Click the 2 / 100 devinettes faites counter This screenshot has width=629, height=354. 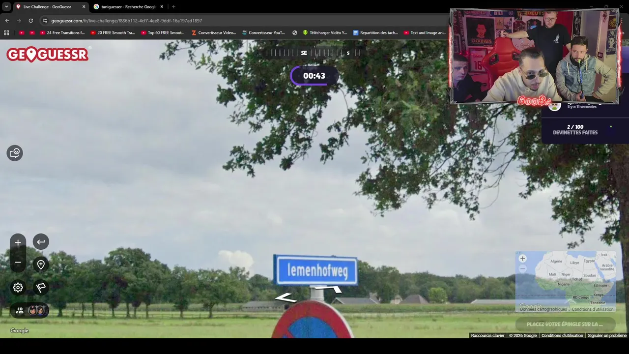[x=575, y=130]
